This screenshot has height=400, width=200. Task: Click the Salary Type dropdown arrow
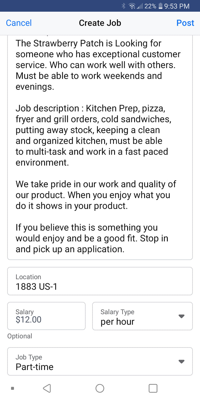181,316
